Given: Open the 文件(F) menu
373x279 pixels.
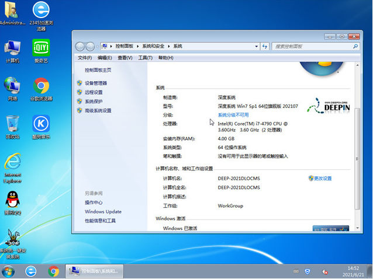Looking at the screenshot, I should coord(85,58).
